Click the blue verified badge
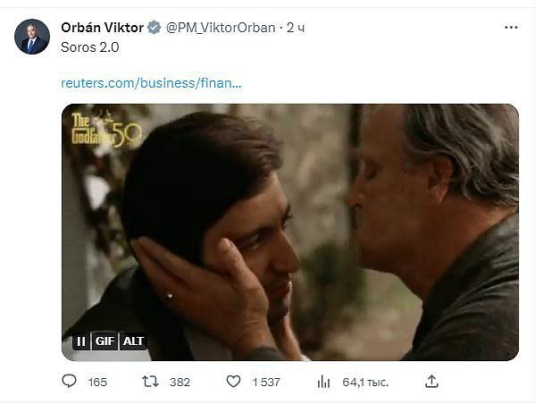This screenshot has width=543, height=404. (155, 28)
